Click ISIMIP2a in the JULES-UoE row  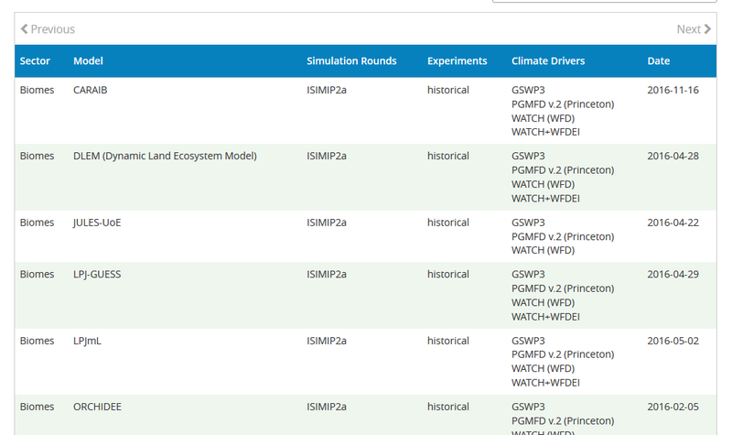click(x=327, y=223)
